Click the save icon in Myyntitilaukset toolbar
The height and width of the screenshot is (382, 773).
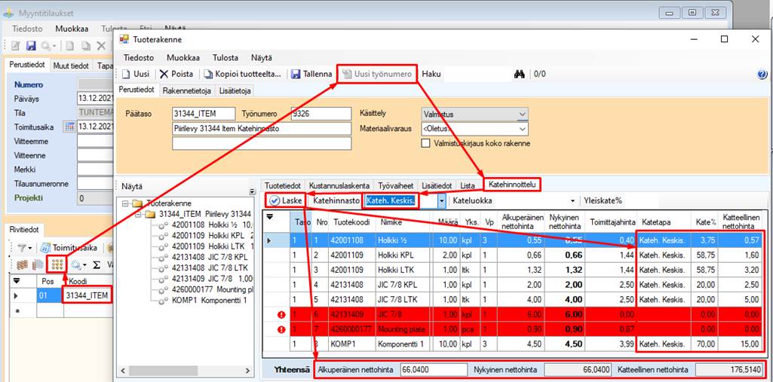tap(31, 46)
